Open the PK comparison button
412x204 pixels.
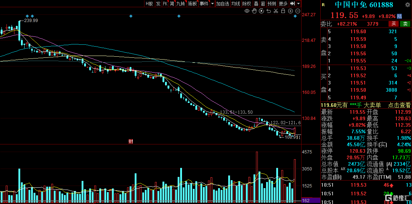coord(165,4)
